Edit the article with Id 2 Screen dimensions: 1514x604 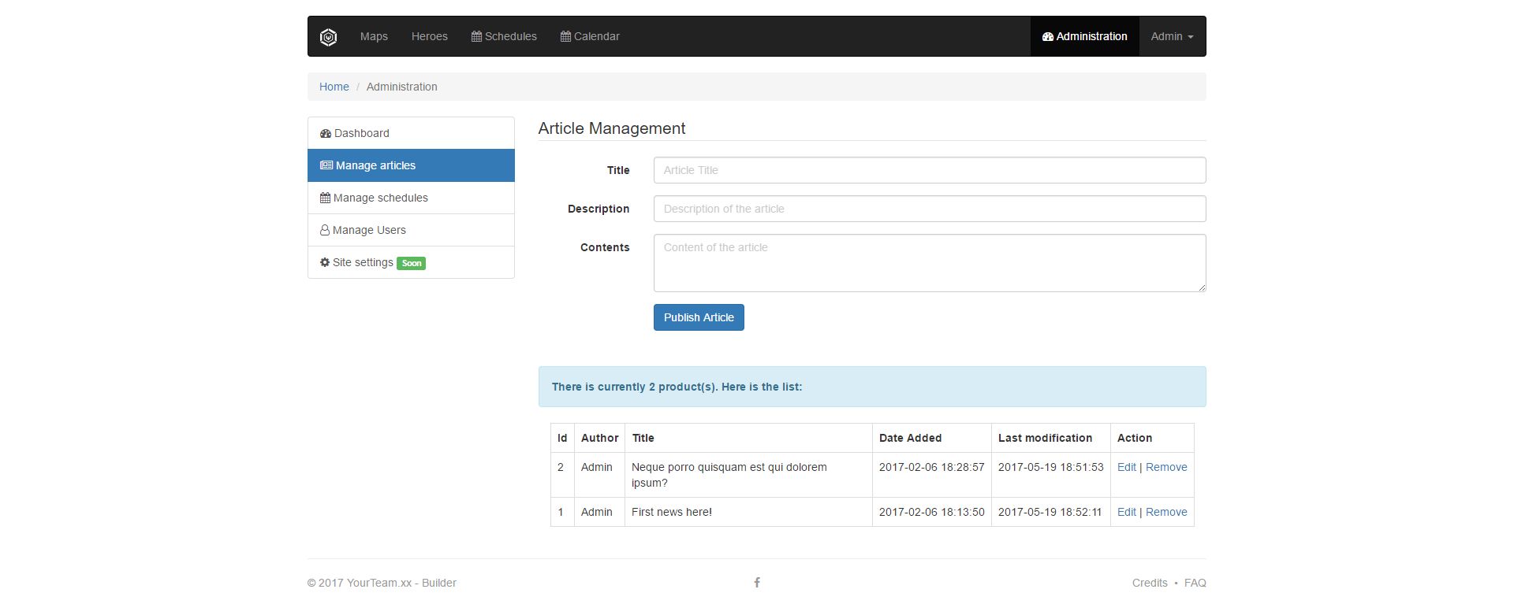1126,467
